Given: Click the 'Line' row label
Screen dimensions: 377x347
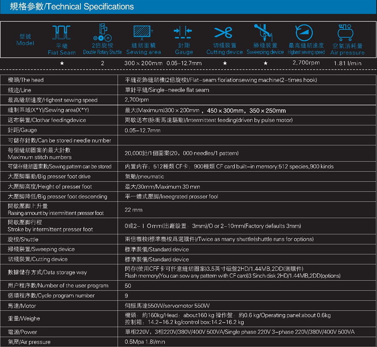Looking at the screenshot, I should coord(20,90).
